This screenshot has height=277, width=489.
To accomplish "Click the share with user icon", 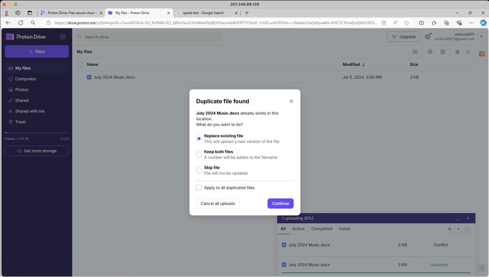I will pyautogui.click(x=457, y=52).
